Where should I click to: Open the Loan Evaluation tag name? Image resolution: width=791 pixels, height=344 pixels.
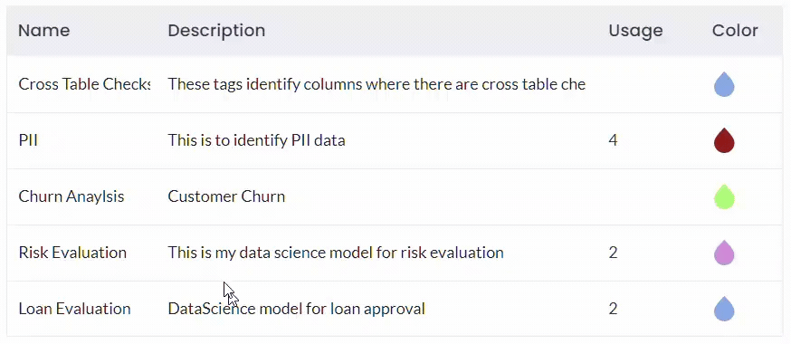(x=74, y=309)
